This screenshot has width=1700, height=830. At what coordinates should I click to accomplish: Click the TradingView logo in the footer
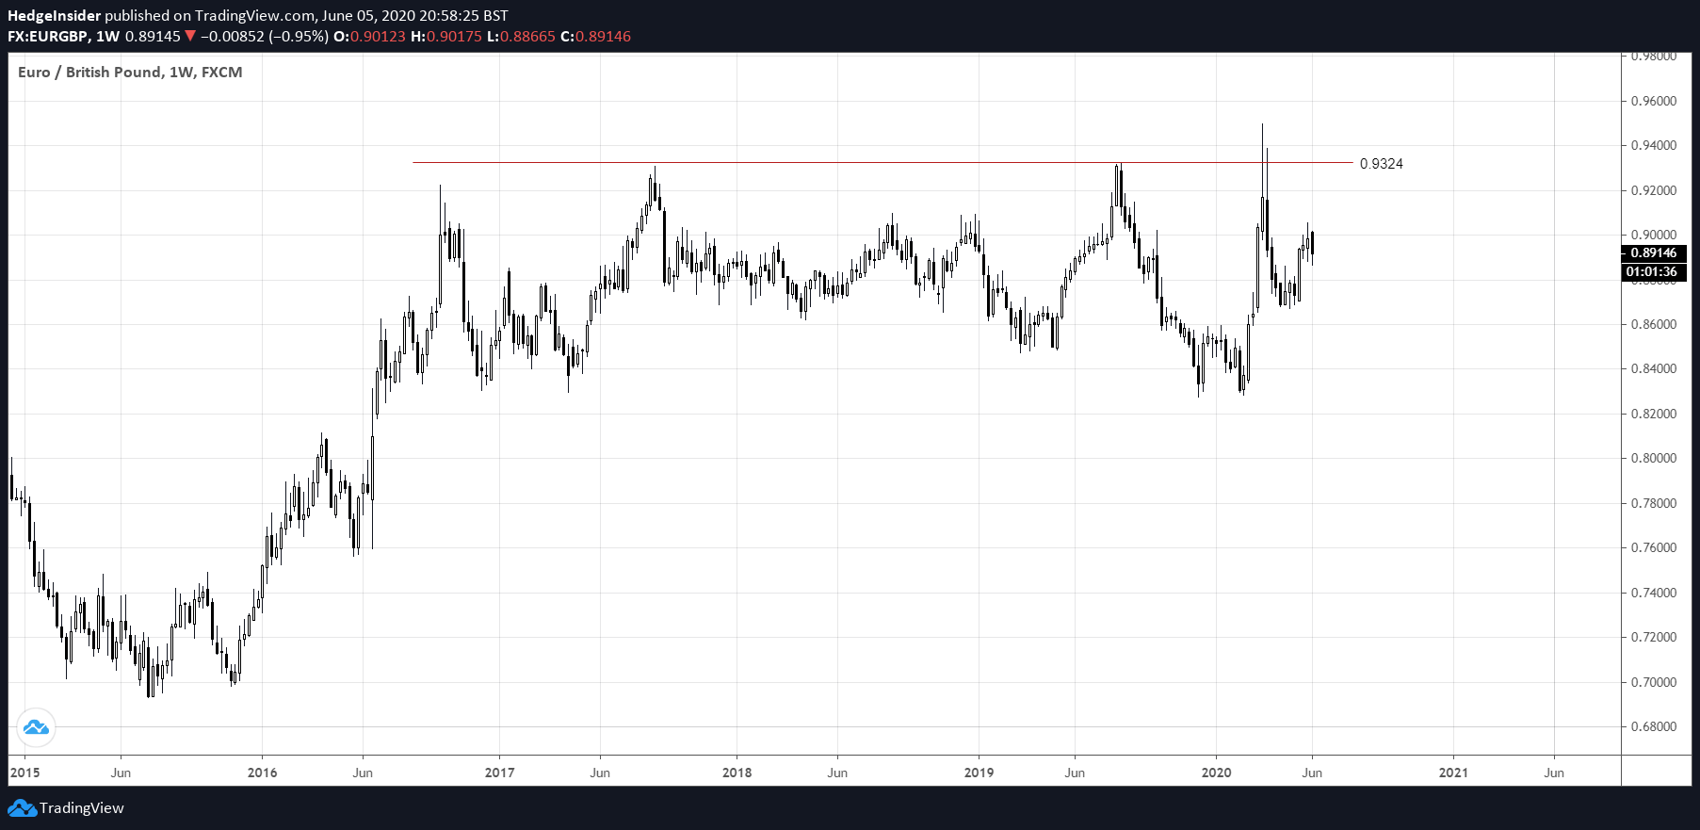[x=66, y=808]
